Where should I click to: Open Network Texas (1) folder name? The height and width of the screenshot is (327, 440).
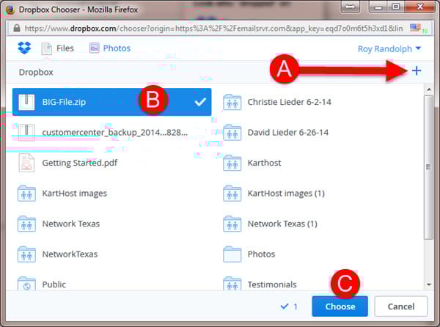click(282, 224)
